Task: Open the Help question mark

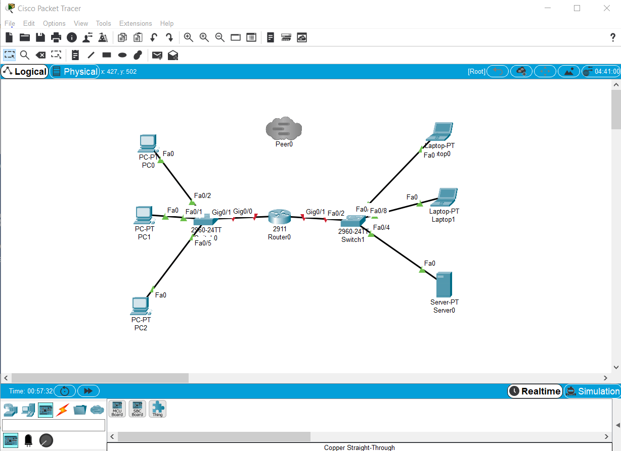Action: [x=613, y=37]
